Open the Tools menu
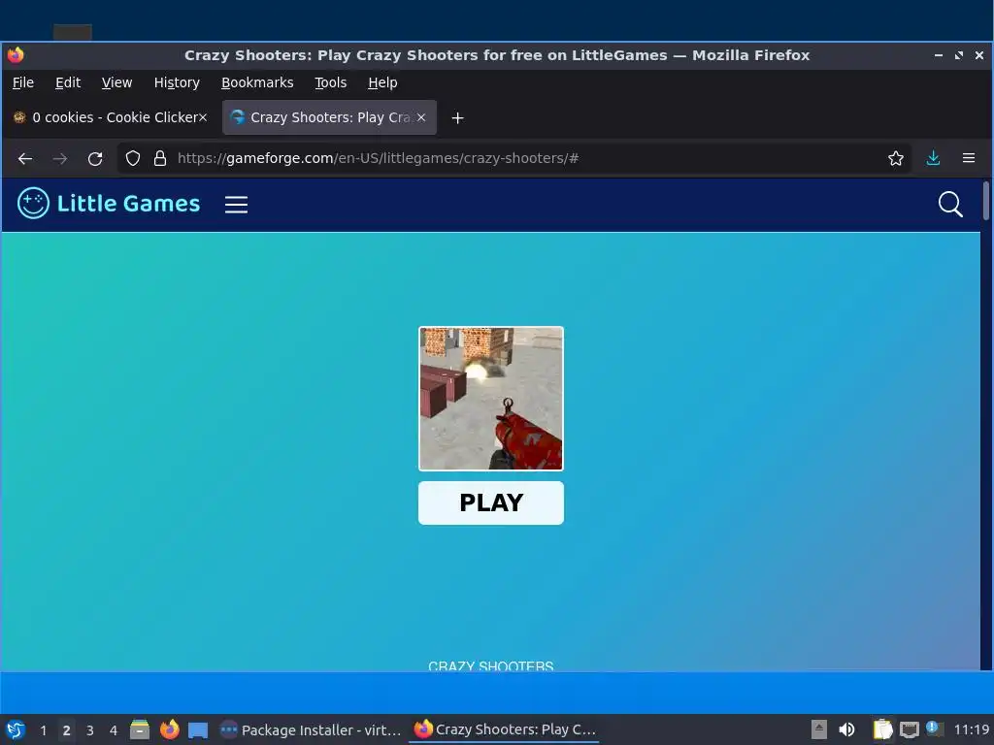The height and width of the screenshot is (745, 994). pos(330,83)
